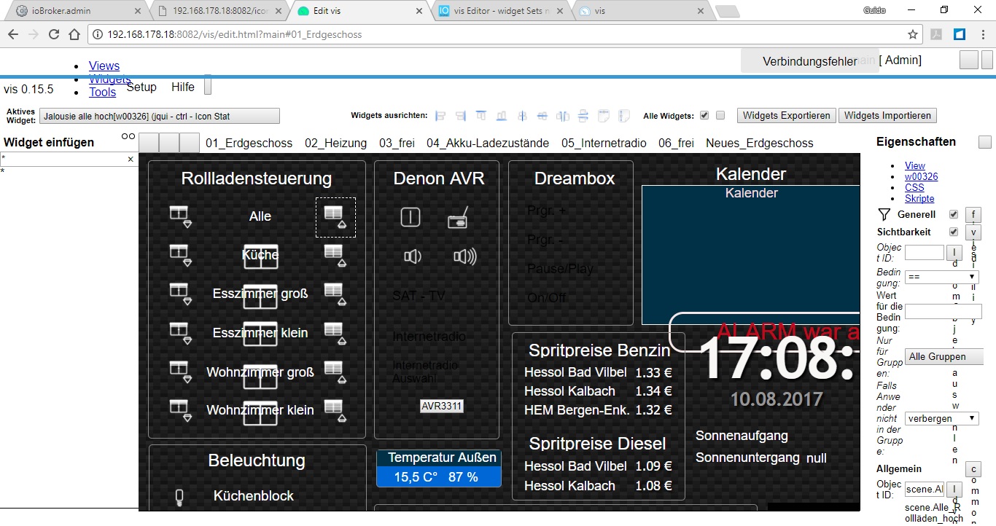
Task: Click the Denon louder volume speaker icon
Action: 464,256
